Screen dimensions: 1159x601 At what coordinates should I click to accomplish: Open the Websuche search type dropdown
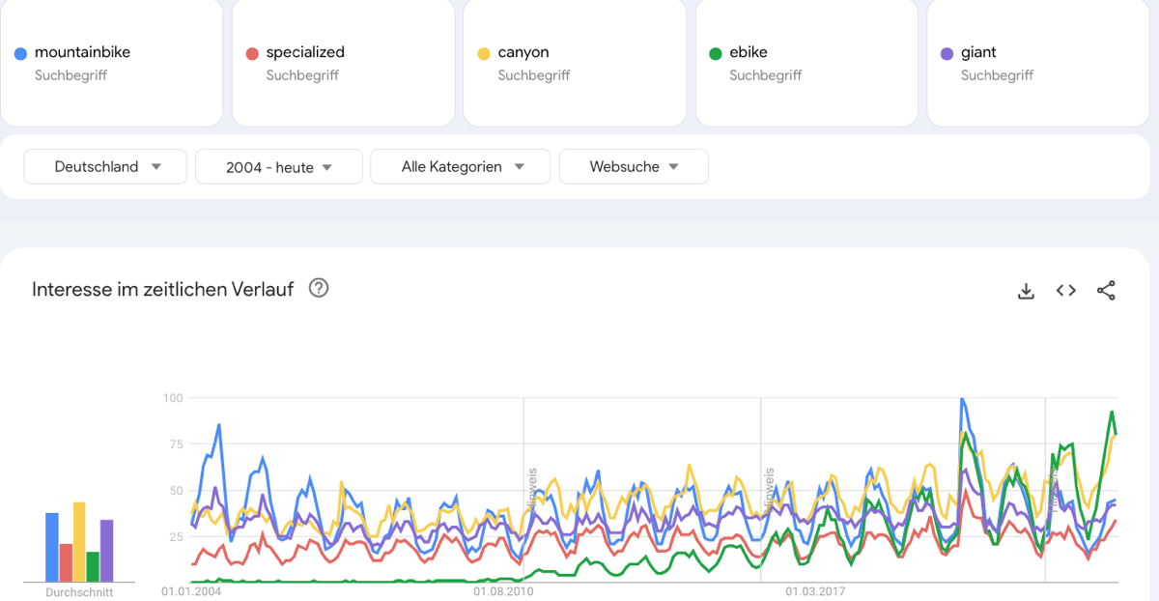tap(633, 166)
